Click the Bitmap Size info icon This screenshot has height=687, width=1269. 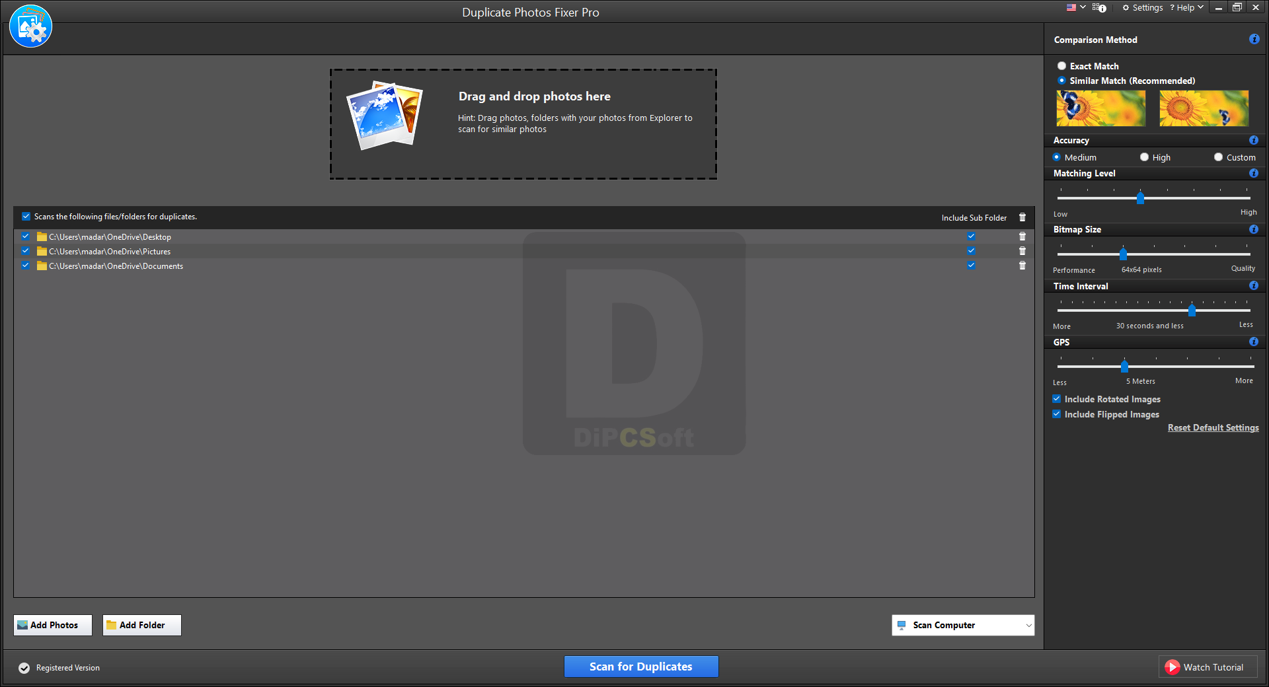pyautogui.click(x=1254, y=229)
